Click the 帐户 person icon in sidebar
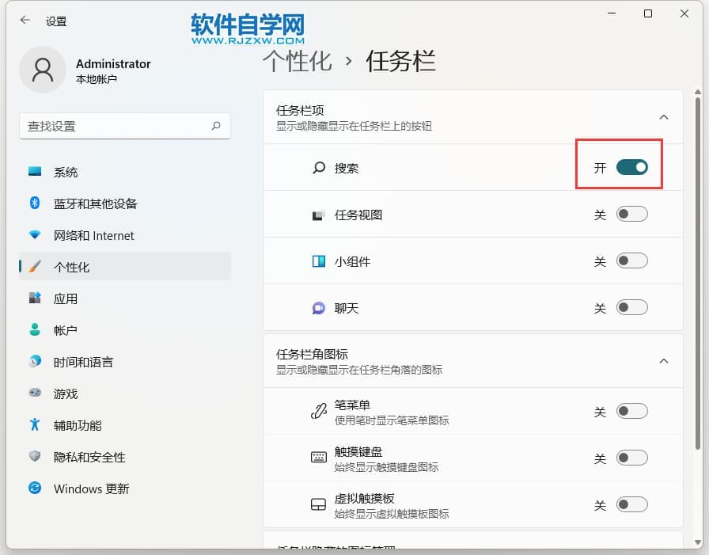709x555 pixels. 35,330
